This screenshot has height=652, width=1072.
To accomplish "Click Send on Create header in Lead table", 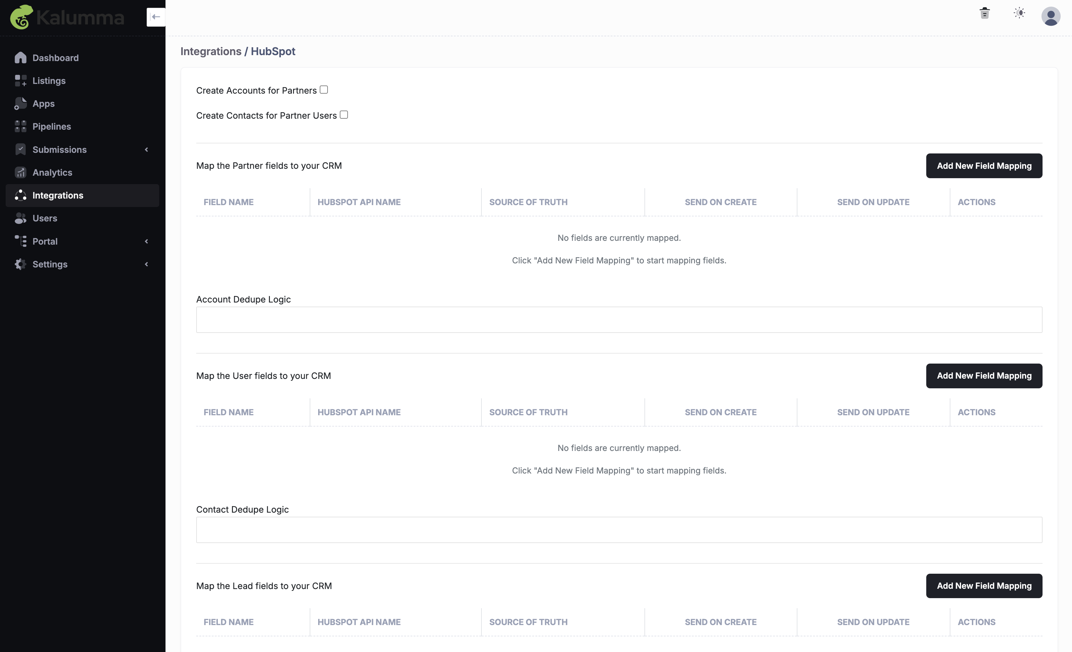I will (x=721, y=622).
